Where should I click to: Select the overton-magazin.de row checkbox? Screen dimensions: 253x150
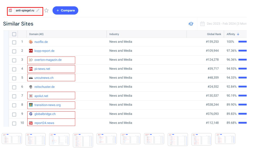(14, 60)
